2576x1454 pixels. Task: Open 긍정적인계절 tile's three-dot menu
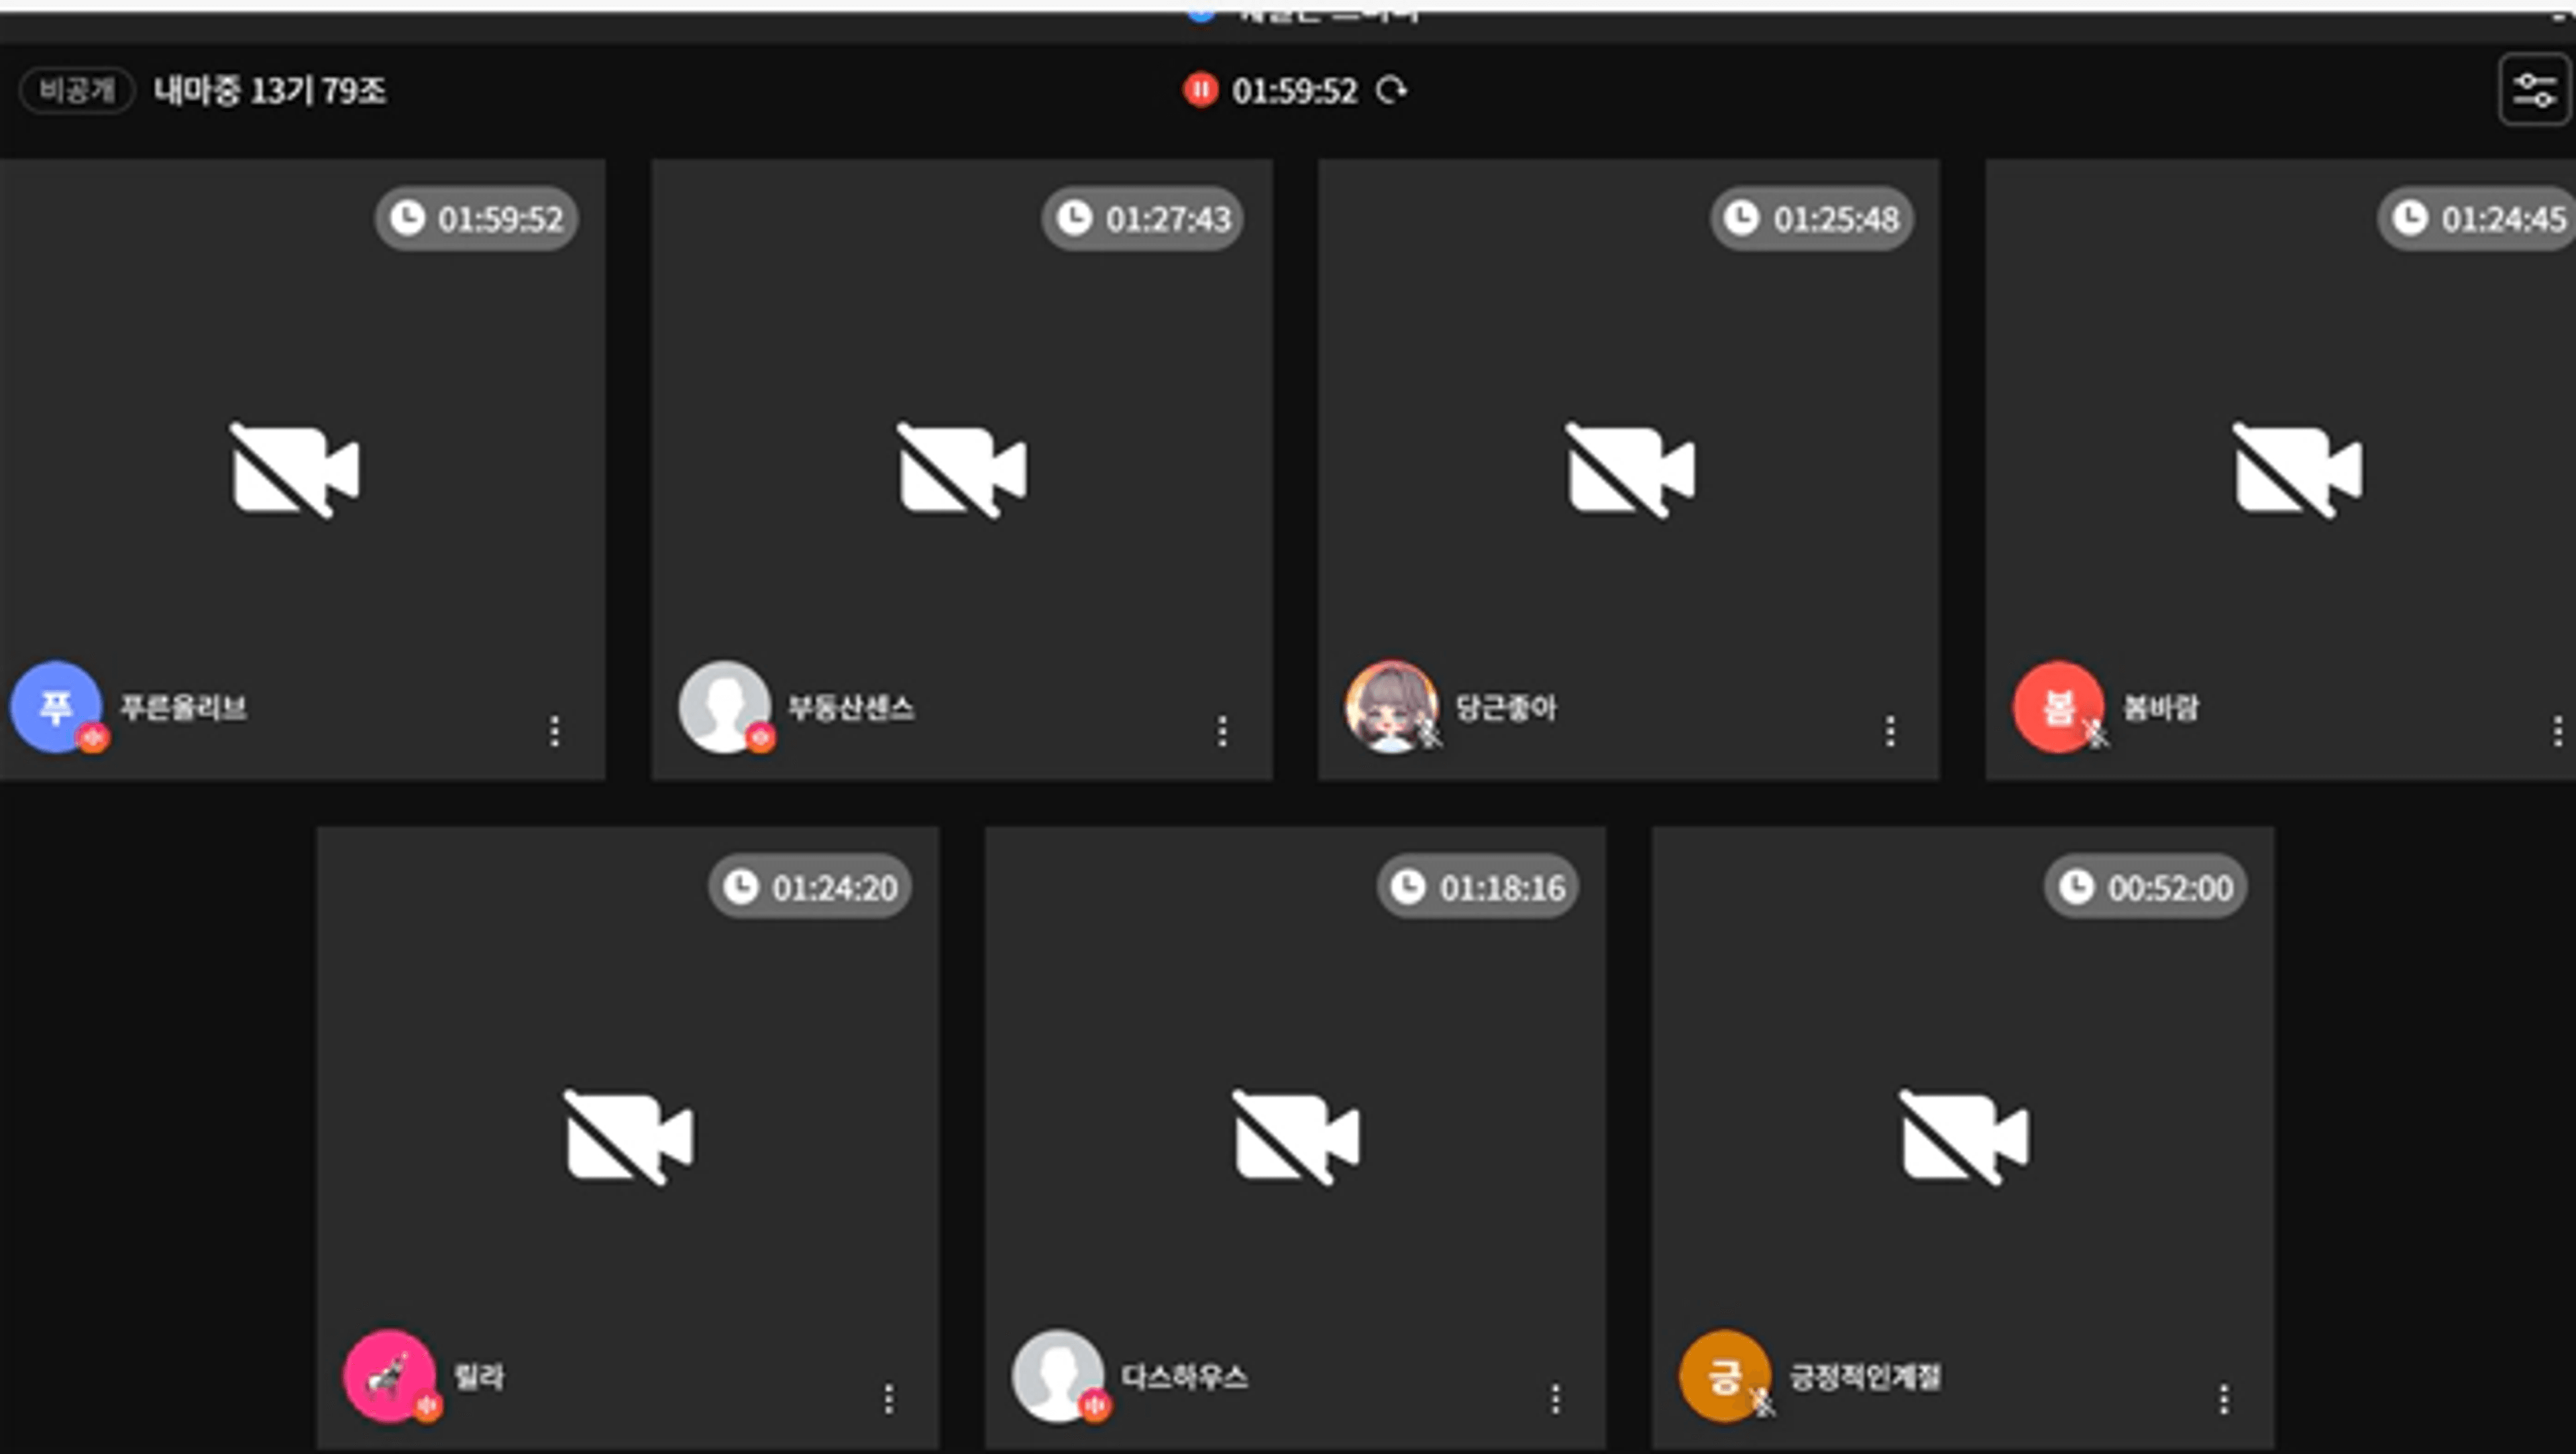(2224, 1399)
